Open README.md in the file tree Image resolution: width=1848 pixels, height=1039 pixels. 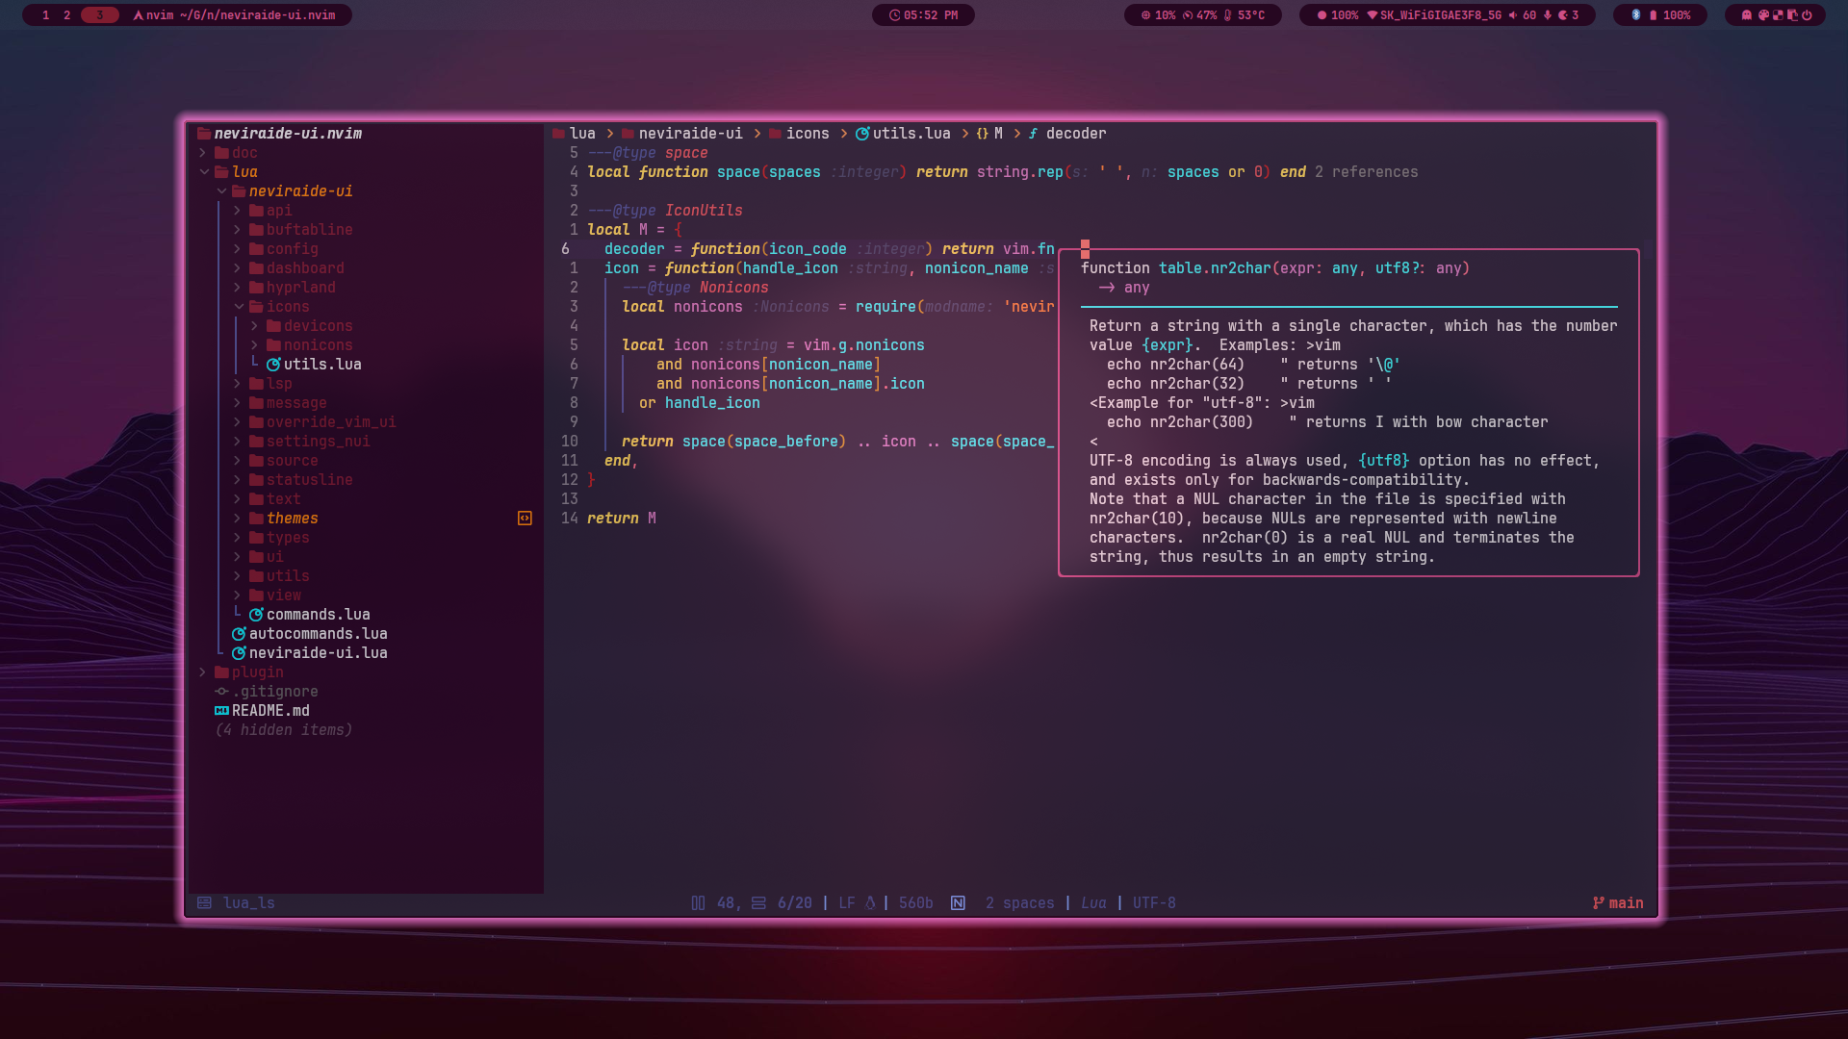coord(270,711)
